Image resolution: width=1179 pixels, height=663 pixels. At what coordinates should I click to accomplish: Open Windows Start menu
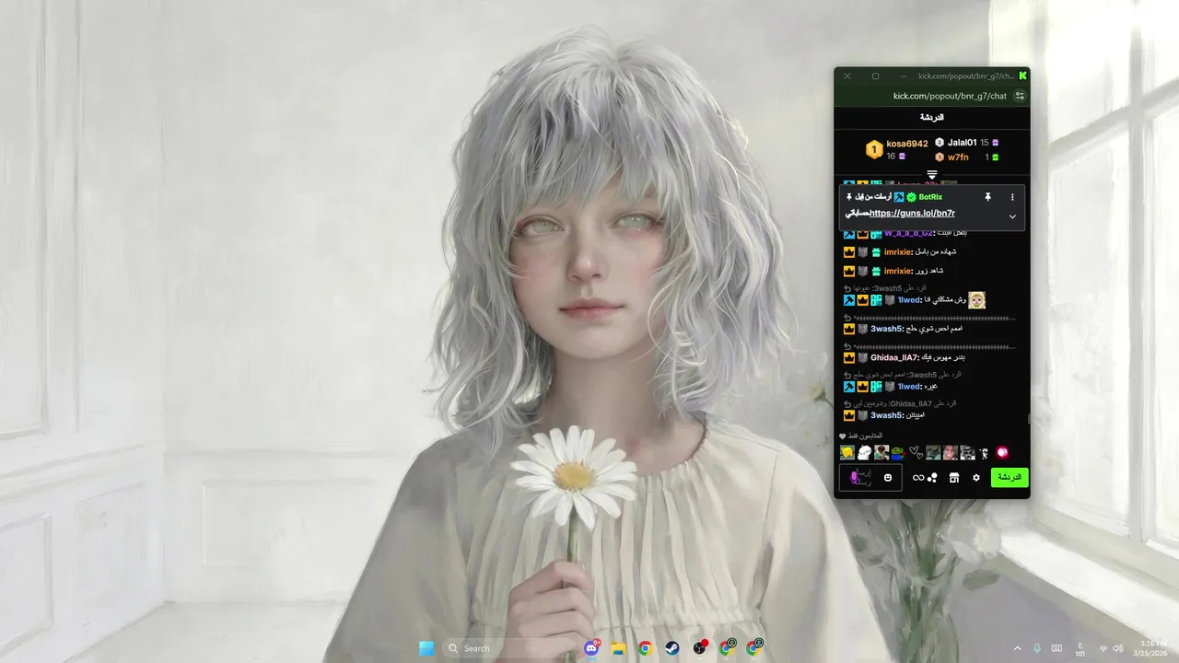point(426,648)
